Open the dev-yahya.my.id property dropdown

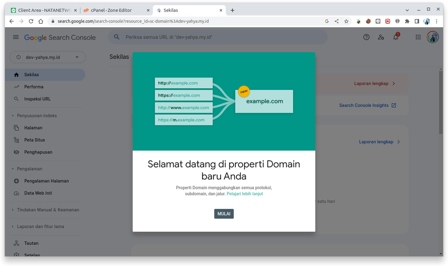(x=48, y=57)
